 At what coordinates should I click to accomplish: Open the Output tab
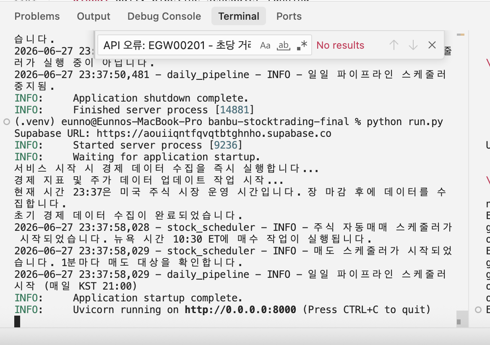pyautogui.click(x=94, y=16)
